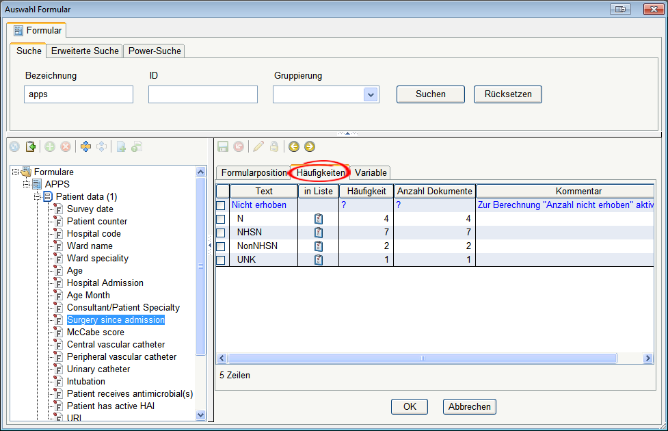Click the in-Liste clipboard icon for NHSN
This screenshot has height=431, width=668.
[x=318, y=233]
